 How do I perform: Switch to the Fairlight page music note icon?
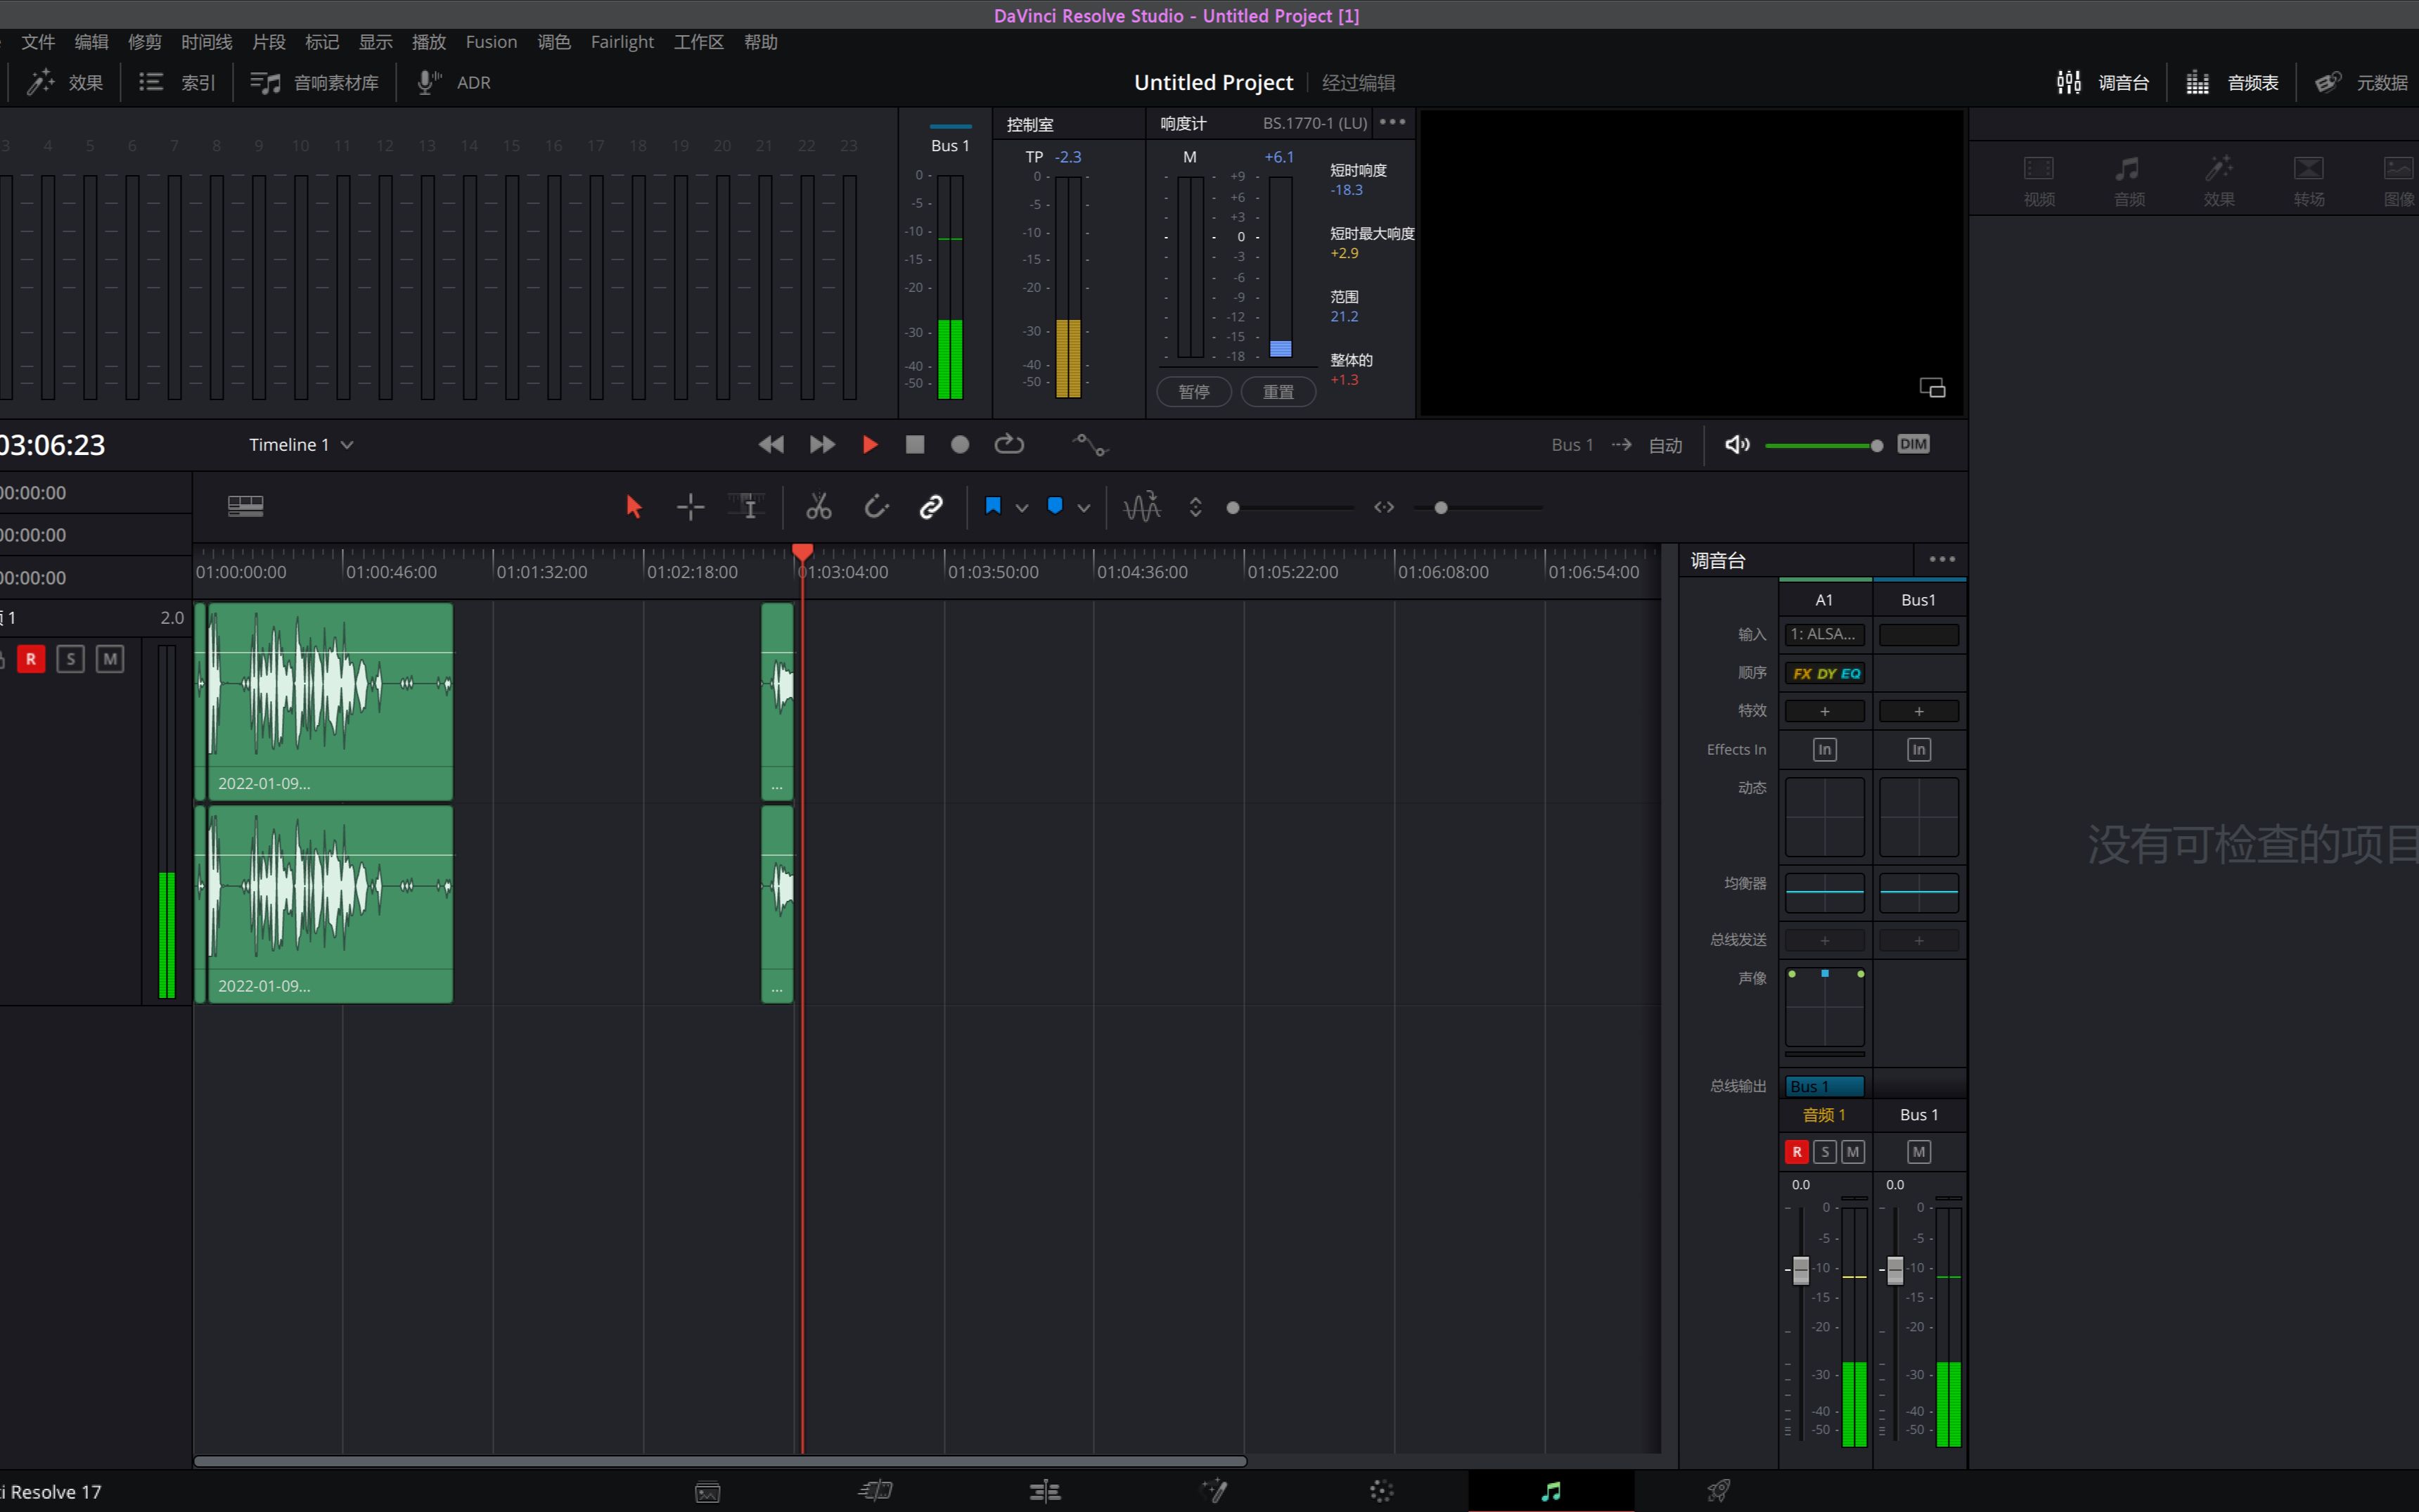pos(1551,1491)
